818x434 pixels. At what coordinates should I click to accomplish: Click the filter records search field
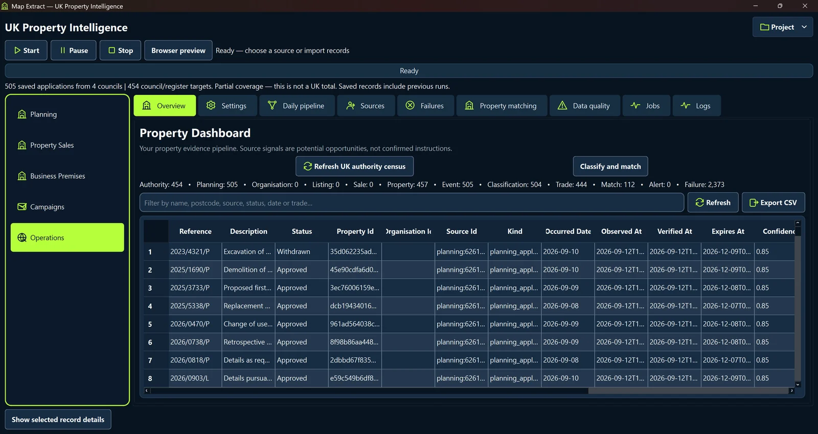click(x=412, y=203)
